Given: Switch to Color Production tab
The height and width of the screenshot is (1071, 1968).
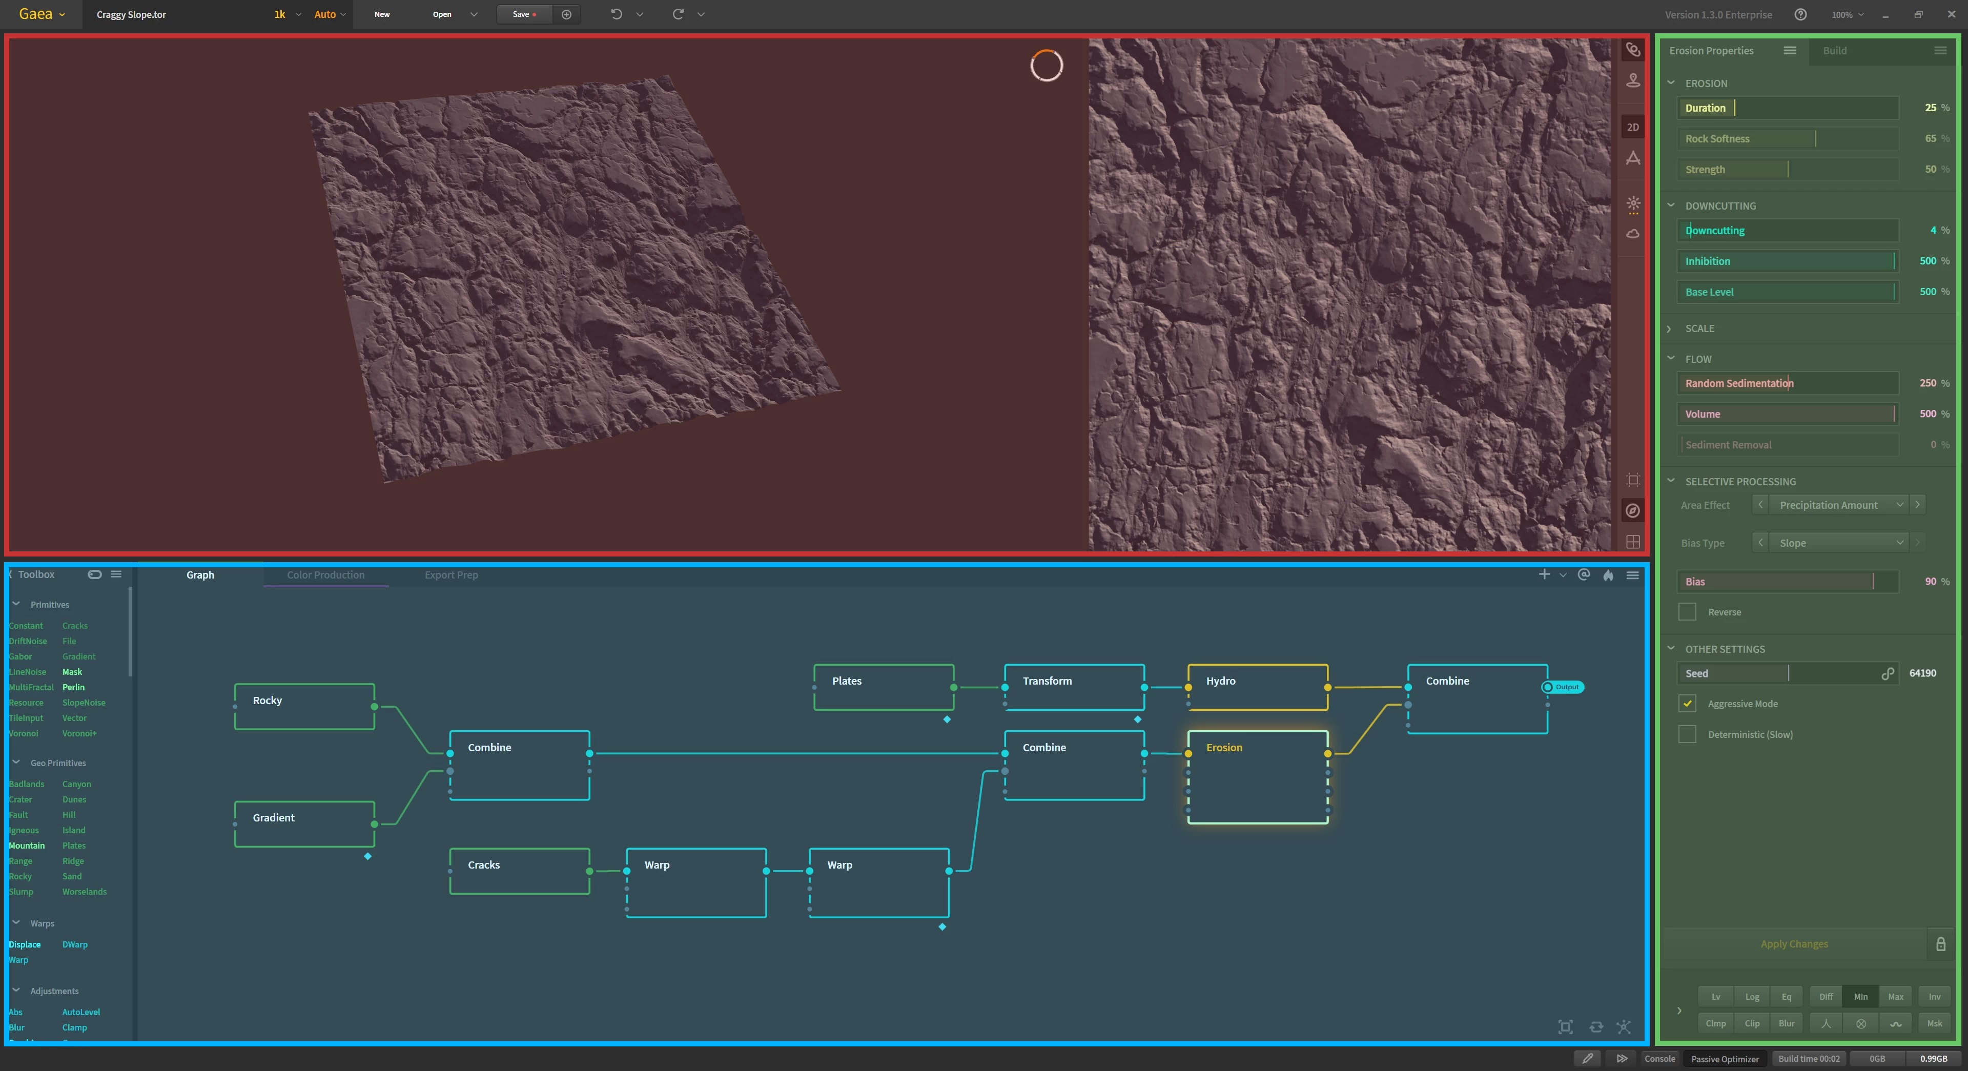Looking at the screenshot, I should pos(324,575).
